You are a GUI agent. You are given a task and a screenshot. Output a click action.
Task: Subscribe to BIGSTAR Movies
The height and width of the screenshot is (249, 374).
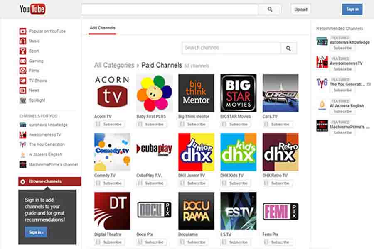point(235,124)
